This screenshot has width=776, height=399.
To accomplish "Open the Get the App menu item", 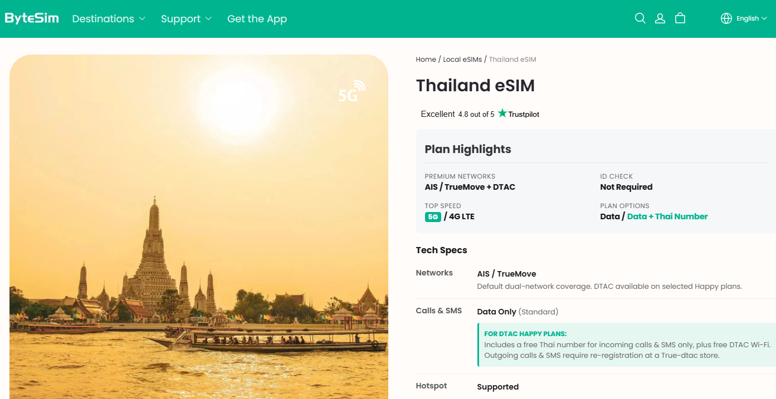I will (257, 19).
